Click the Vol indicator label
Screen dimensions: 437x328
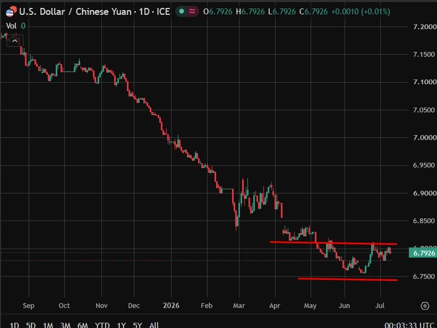coord(11,26)
